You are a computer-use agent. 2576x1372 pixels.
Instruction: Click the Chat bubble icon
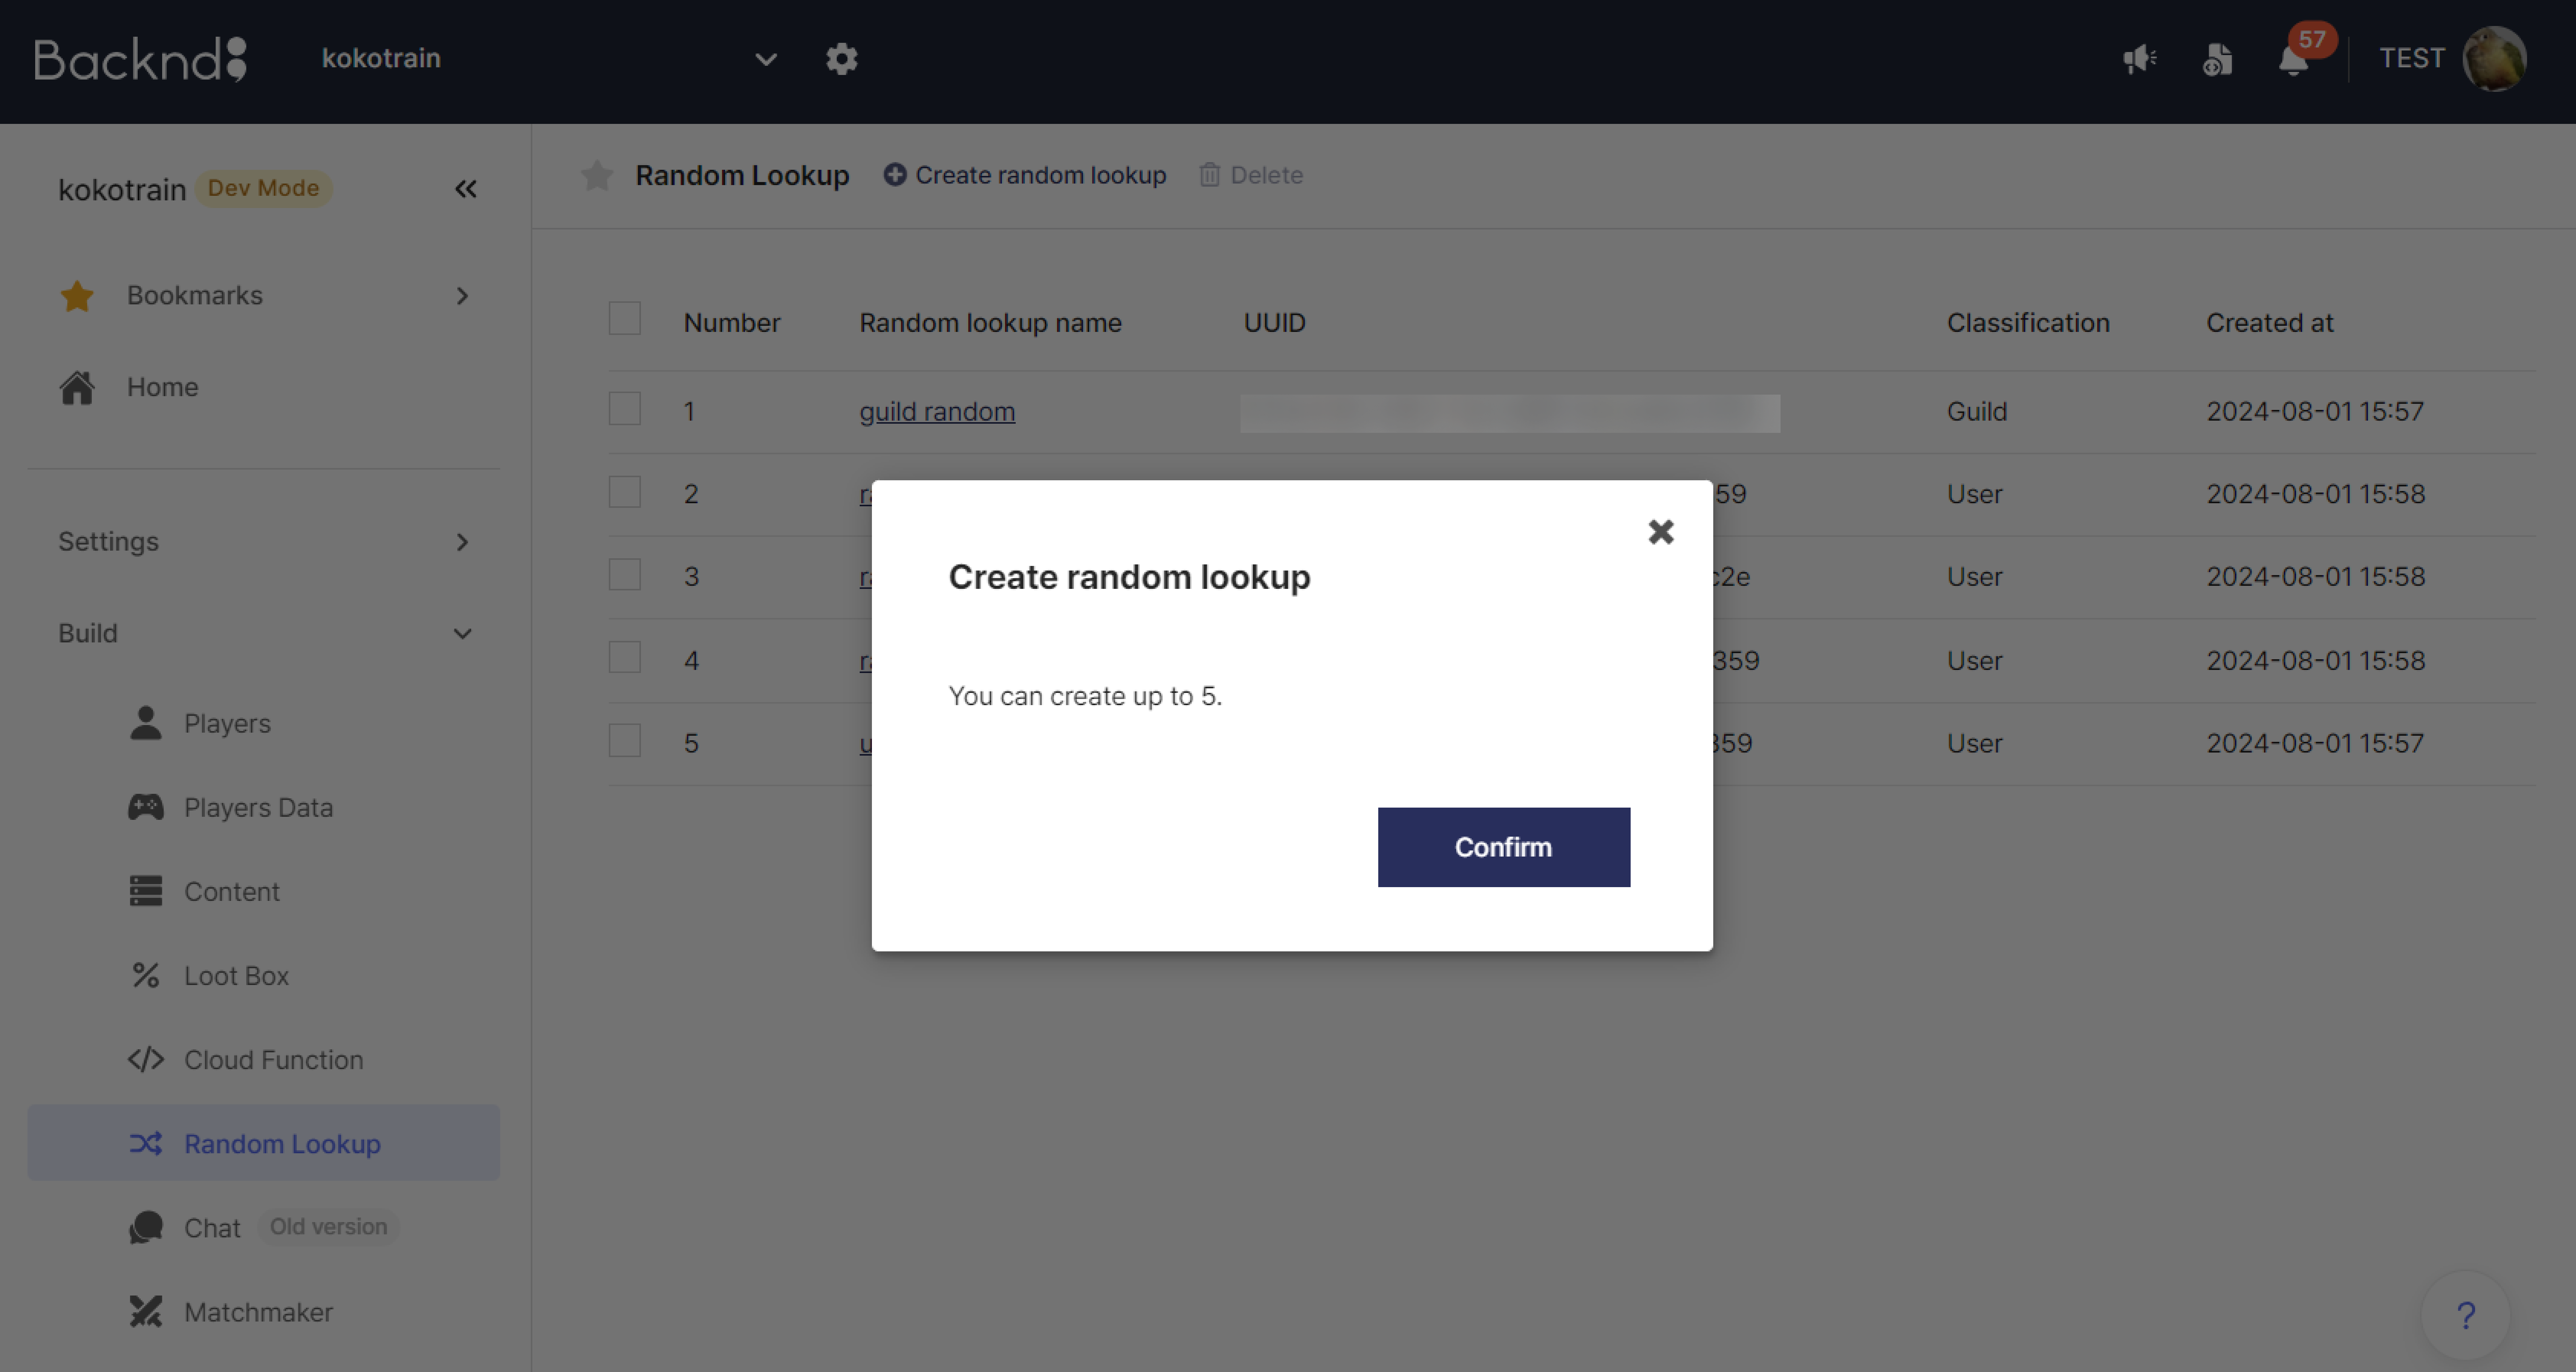[146, 1227]
